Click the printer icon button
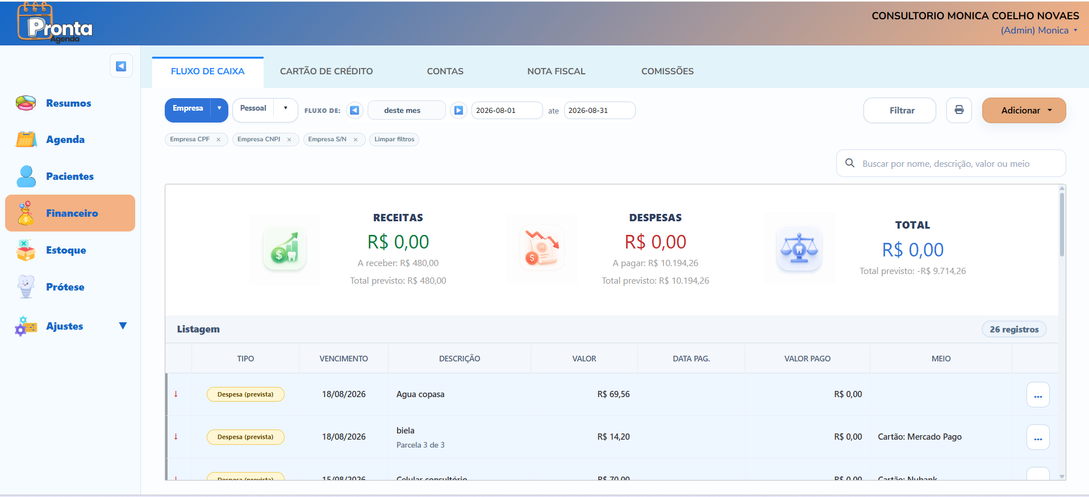This screenshot has width=1089, height=497. (x=959, y=110)
